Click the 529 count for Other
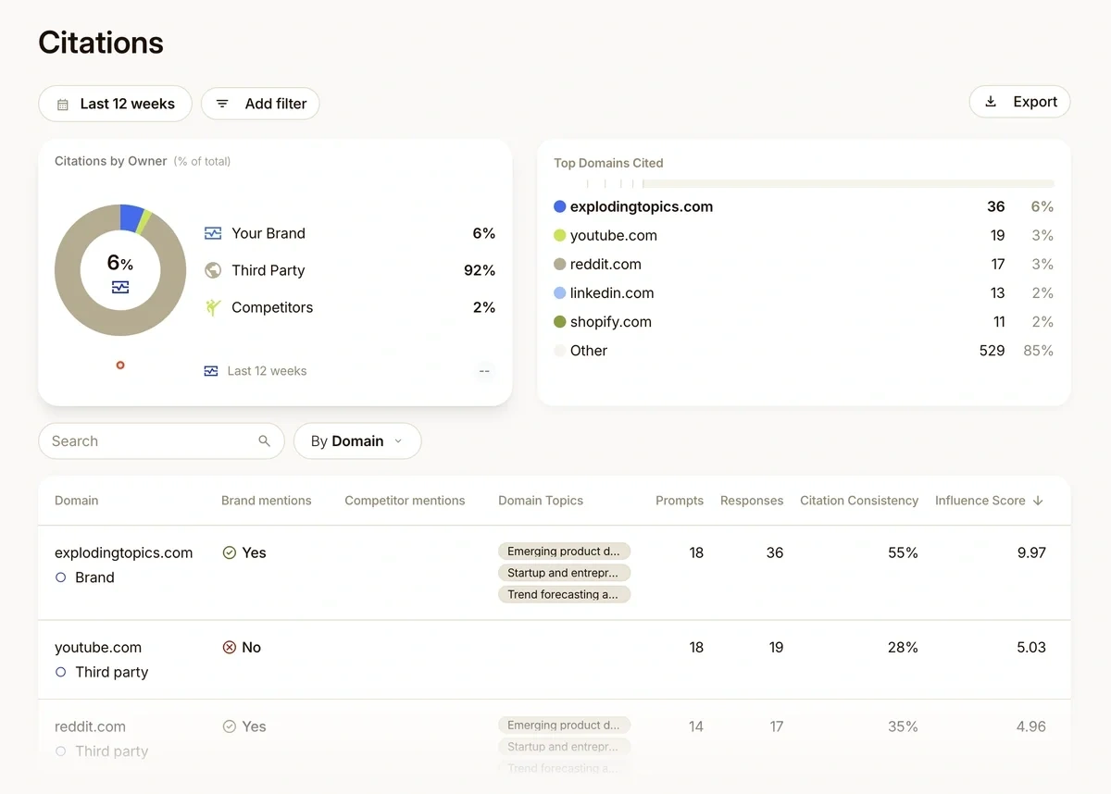 coord(992,351)
